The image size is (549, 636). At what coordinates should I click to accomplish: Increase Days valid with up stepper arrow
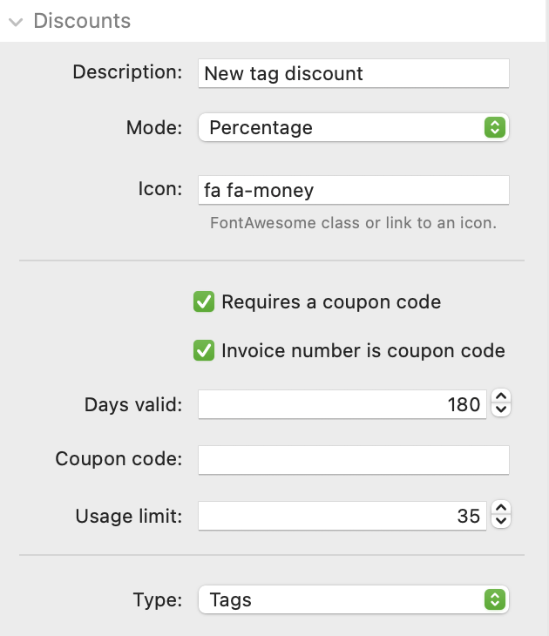click(501, 398)
